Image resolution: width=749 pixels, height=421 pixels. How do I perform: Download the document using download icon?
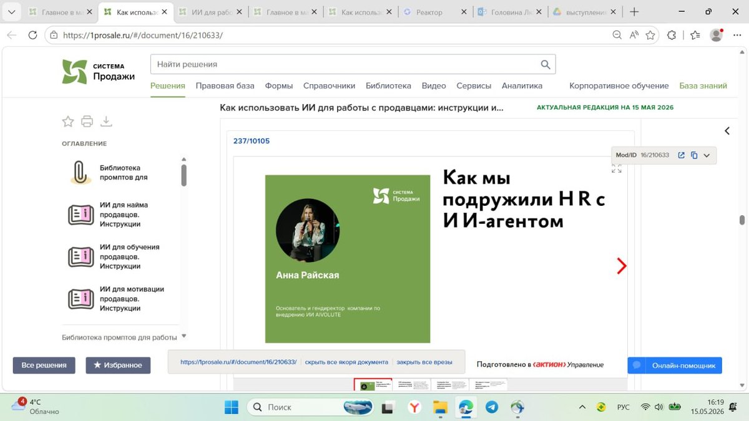click(x=106, y=122)
